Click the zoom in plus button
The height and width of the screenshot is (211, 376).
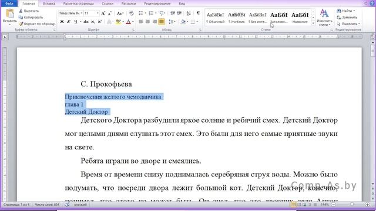367,205
